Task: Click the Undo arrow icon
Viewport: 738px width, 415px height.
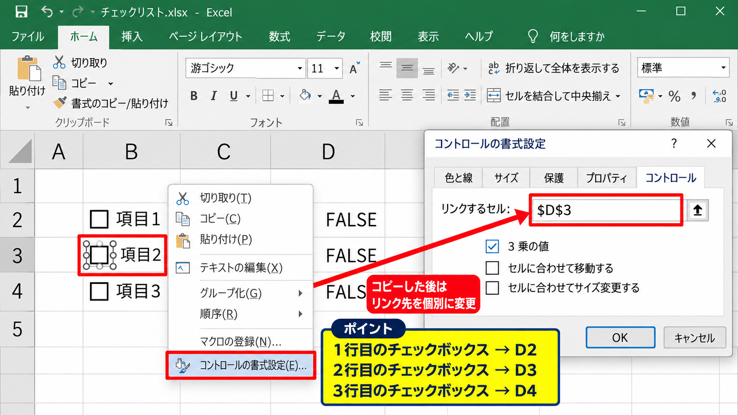Action: coord(47,11)
